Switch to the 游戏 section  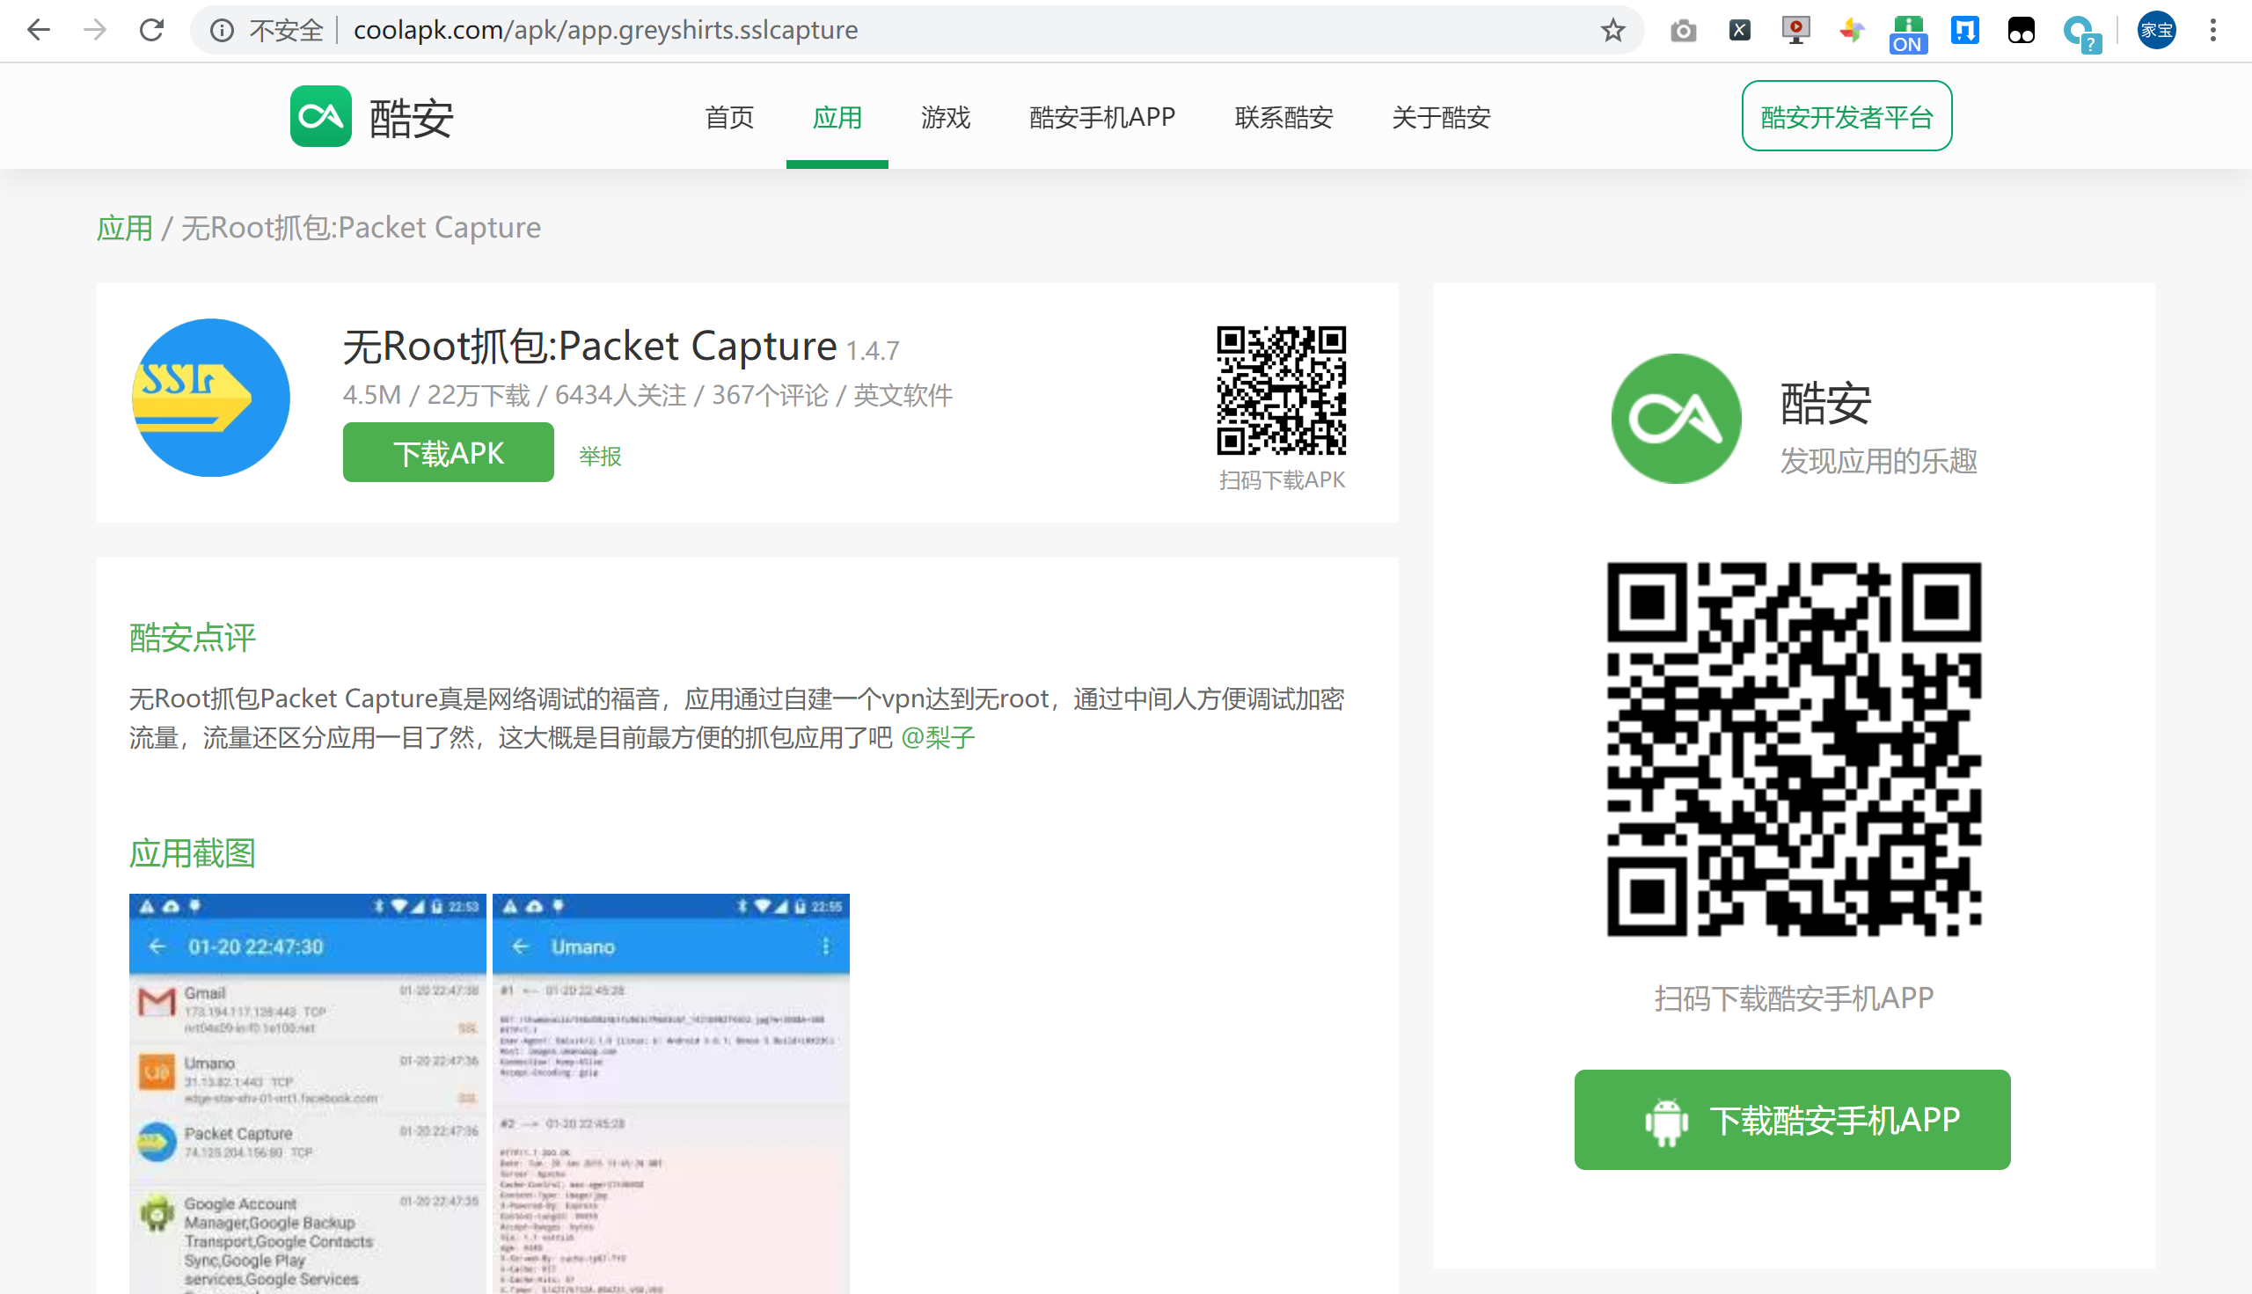[x=946, y=116]
